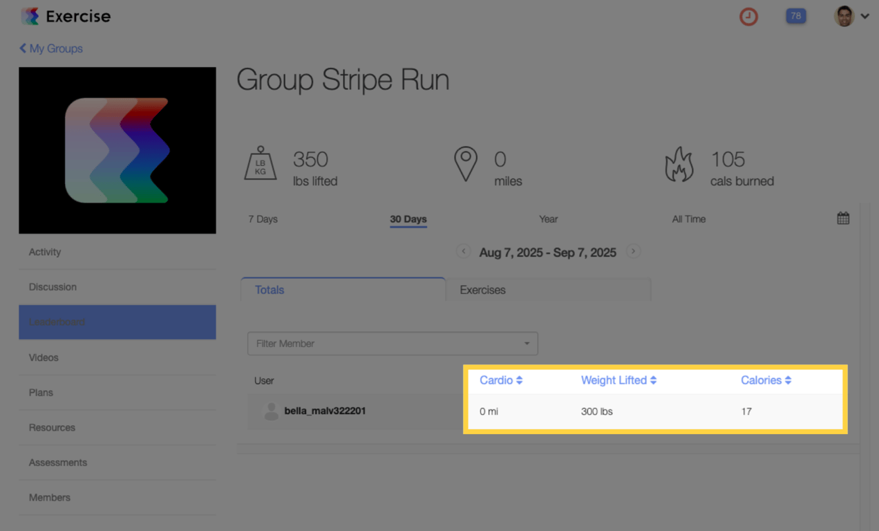The width and height of the screenshot is (879, 531).
Task: Click the bella_malv322201 avatar icon
Action: [271, 411]
